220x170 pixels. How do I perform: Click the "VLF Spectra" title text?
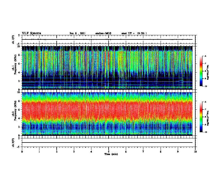(31, 33)
